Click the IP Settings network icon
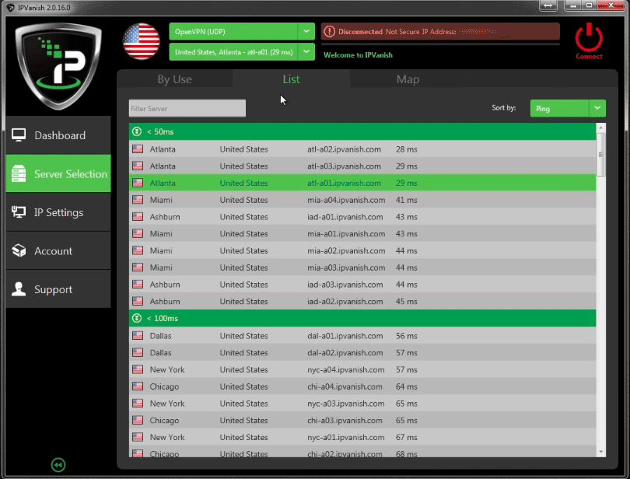This screenshot has width=630, height=479. click(19, 212)
